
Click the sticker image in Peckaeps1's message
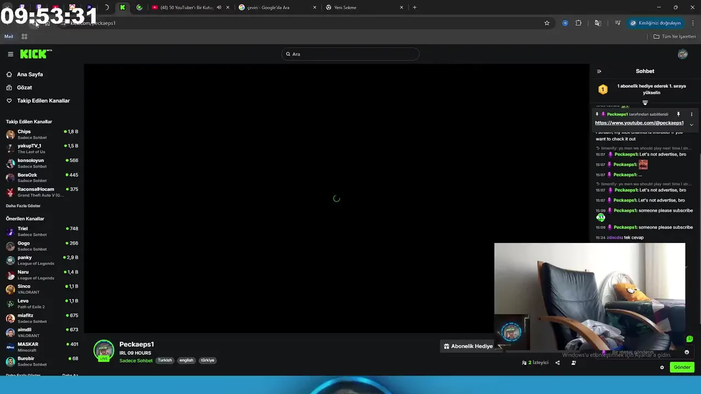click(643, 164)
